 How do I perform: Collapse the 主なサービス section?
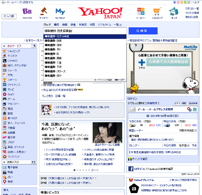click(x=4, y=46)
